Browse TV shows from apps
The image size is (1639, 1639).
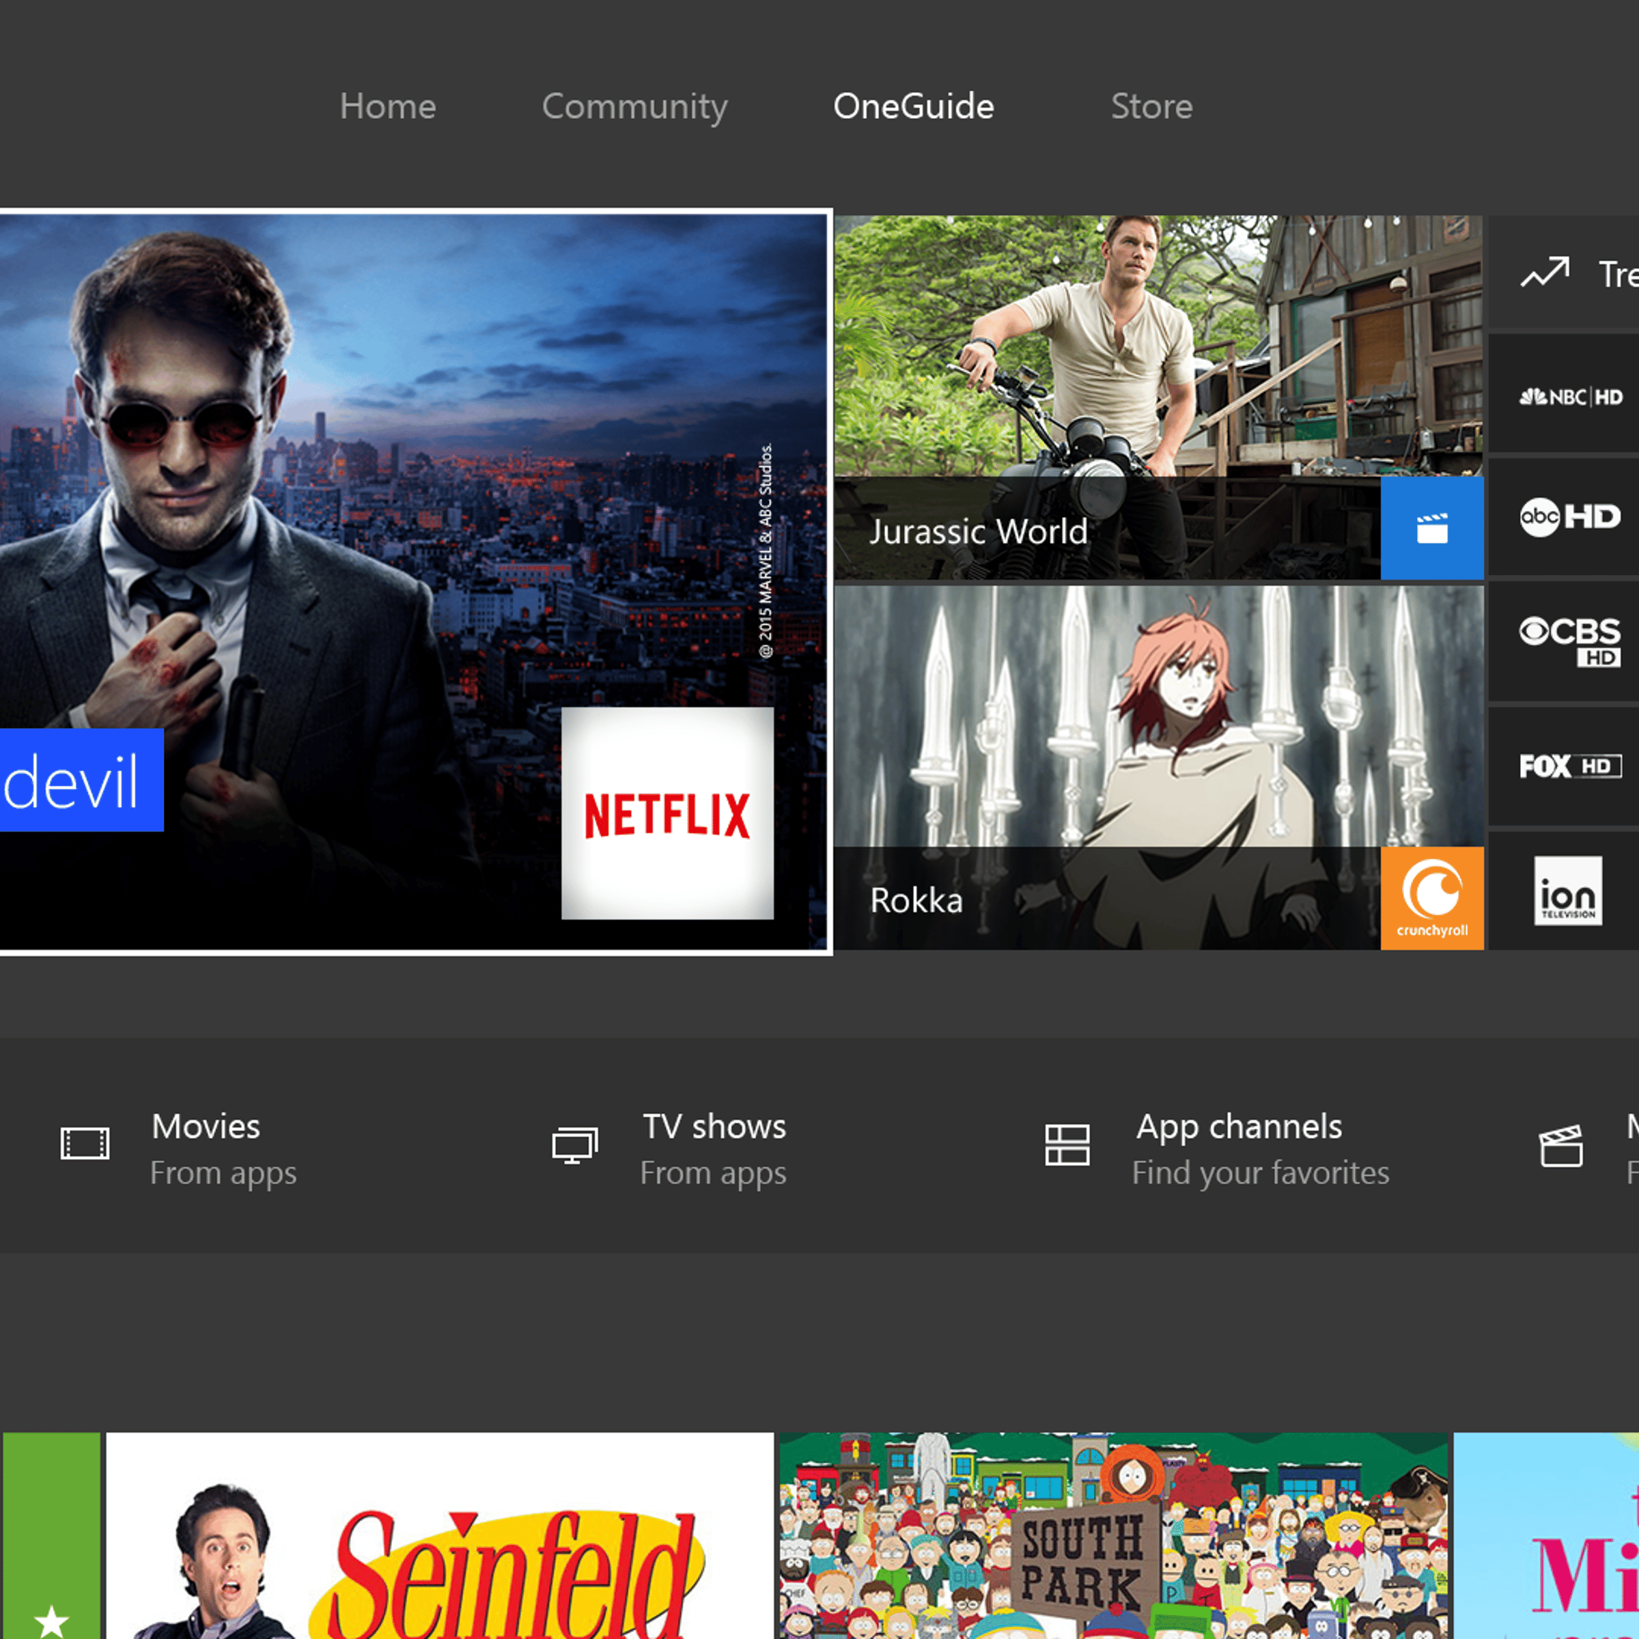coord(669,1149)
